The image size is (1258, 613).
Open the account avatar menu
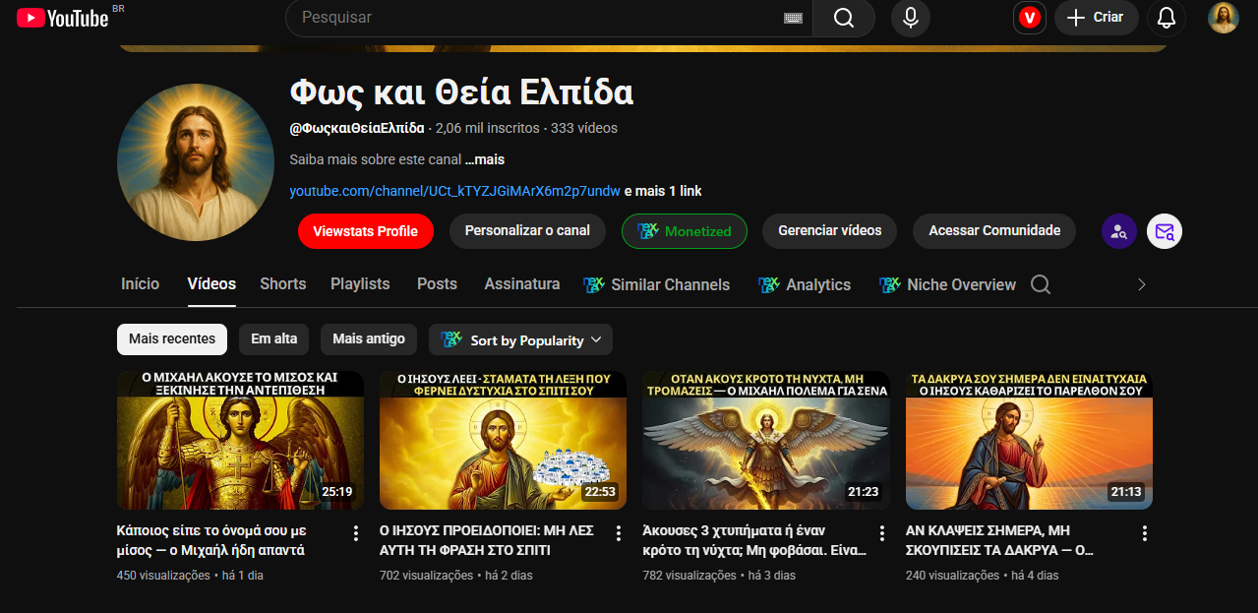(x=1223, y=18)
